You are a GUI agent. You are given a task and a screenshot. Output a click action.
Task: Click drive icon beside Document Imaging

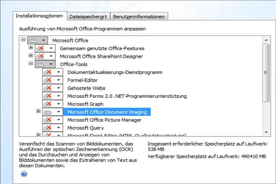click(x=48, y=112)
